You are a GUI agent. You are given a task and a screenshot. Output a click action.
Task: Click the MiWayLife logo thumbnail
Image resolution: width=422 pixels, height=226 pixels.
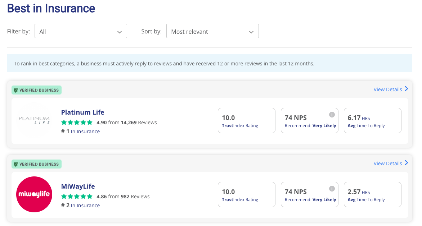[x=34, y=194]
